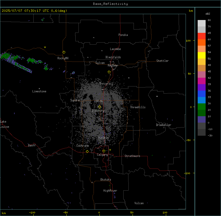
Task: Click the timestamp 2025/07/07 07:30:17 UTC
Action: [25, 11]
